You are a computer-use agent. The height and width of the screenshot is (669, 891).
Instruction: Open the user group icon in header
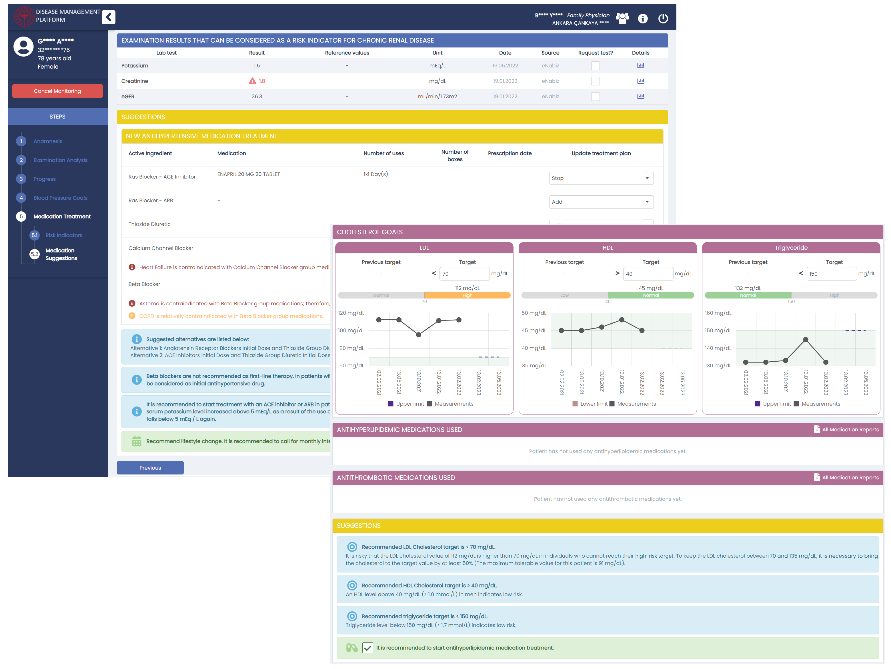pos(622,18)
